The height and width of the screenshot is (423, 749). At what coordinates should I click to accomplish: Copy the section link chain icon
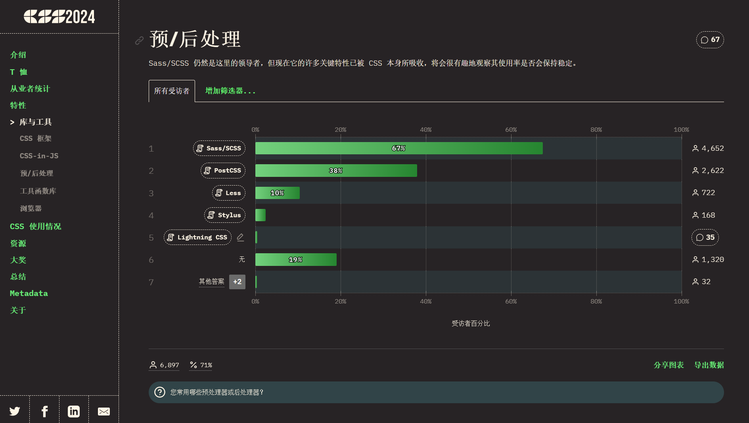point(139,40)
